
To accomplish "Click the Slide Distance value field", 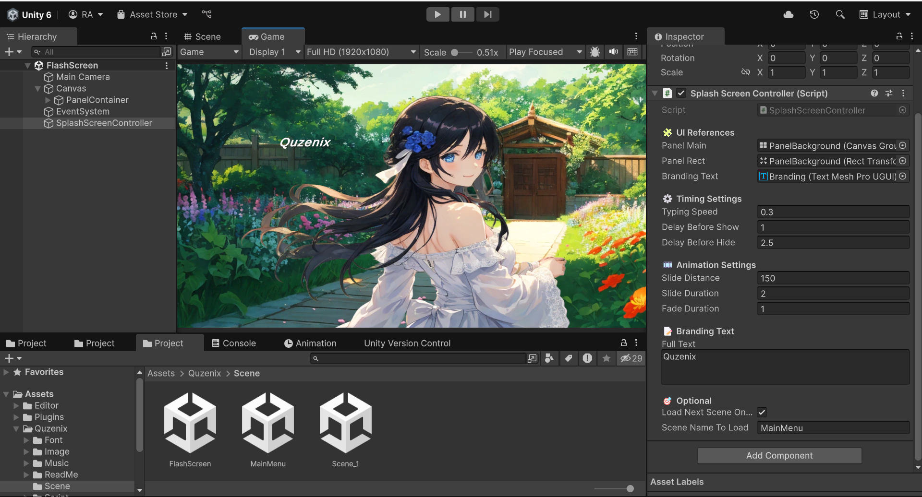I will (x=833, y=278).
